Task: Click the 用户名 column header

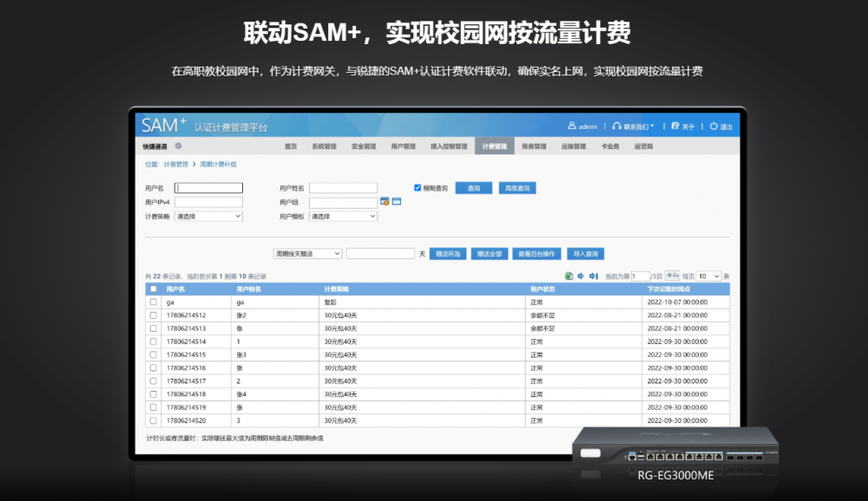Action: click(x=175, y=290)
